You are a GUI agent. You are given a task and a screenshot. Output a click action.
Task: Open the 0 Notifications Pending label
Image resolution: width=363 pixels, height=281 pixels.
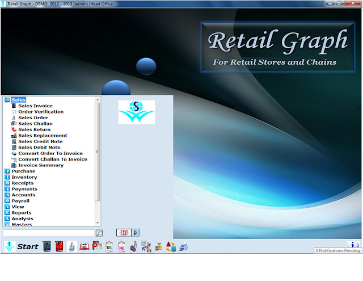337,250
